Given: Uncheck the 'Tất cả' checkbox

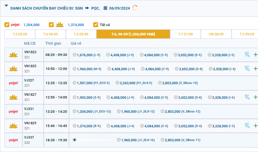Looking at the screenshot, I should 96,25.
